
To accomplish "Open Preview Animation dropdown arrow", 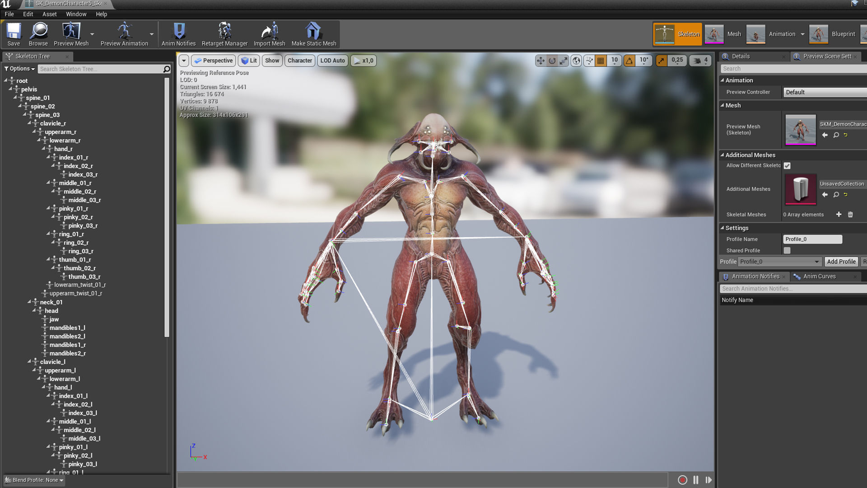I will [152, 34].
